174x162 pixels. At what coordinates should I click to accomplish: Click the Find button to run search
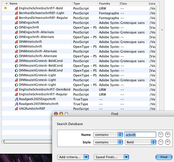pyautogui.click(x=164, y=157)
